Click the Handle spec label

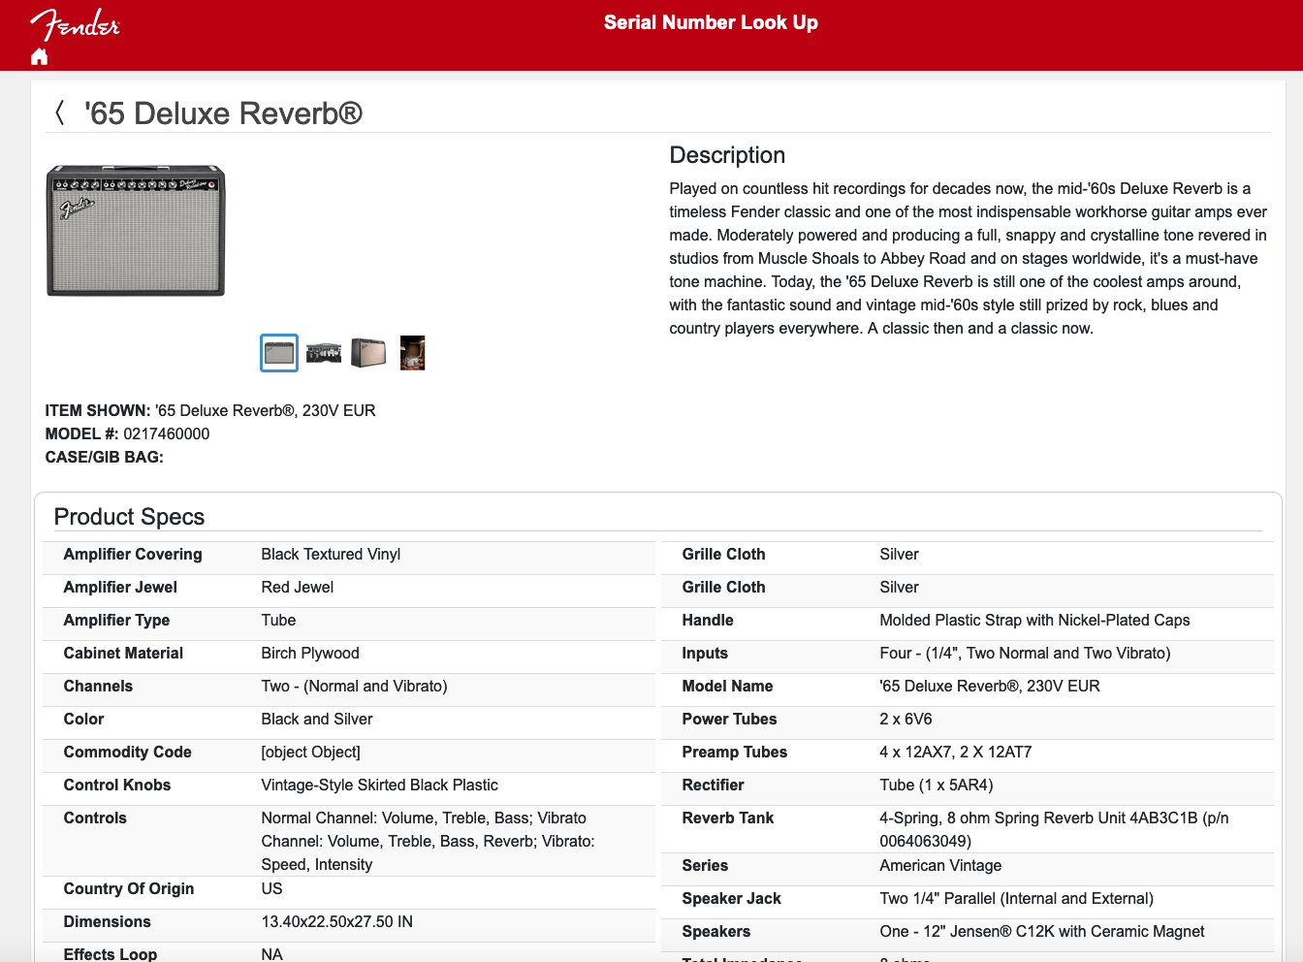pos(708,620)
